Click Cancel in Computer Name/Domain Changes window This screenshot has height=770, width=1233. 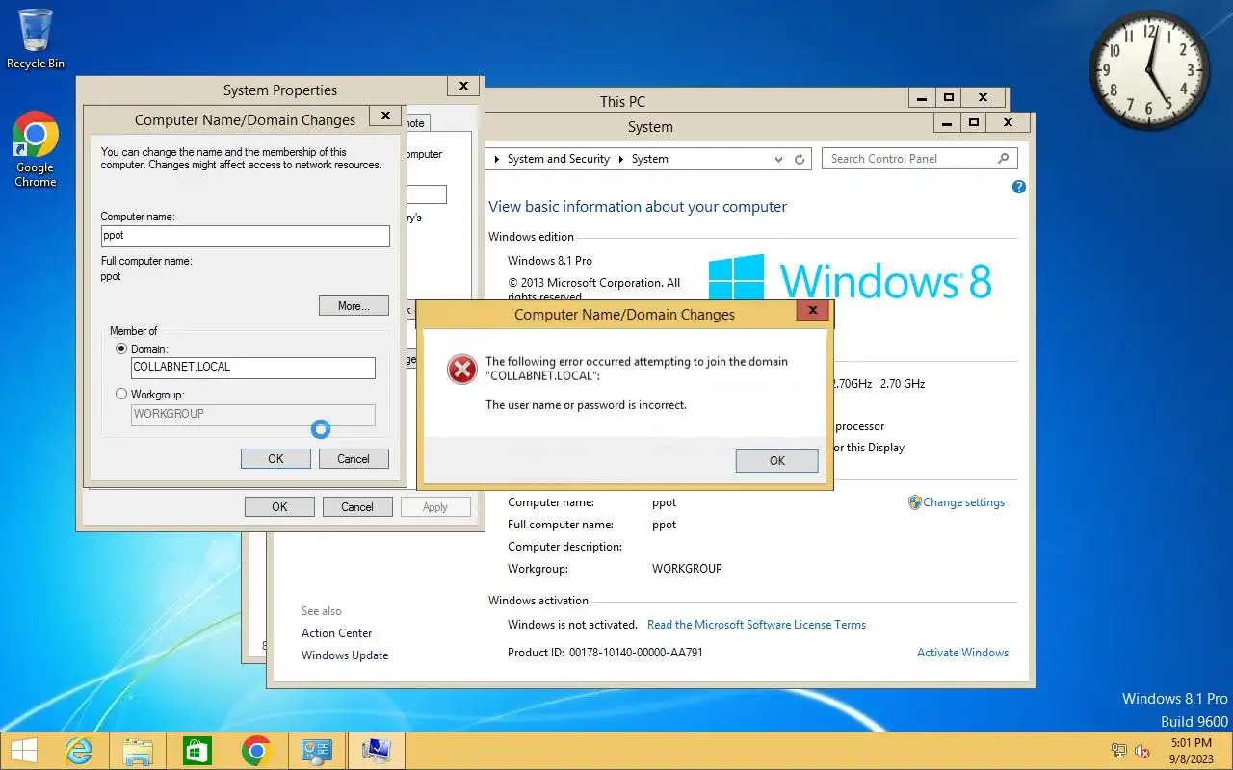354,459
